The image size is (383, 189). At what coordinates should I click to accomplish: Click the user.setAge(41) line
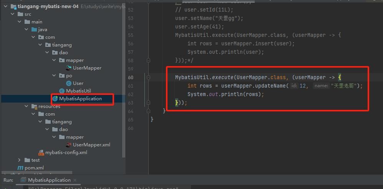point(199,27)
